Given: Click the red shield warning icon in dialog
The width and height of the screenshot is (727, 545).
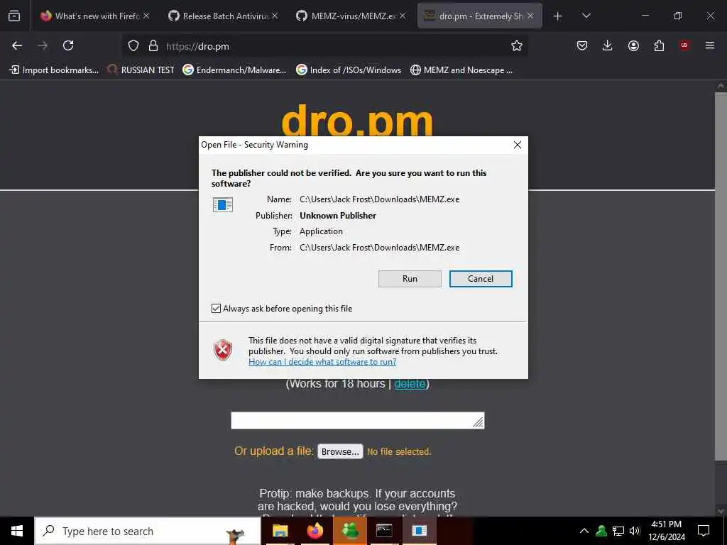Looking at the screenshot, I should click(222, 350).
